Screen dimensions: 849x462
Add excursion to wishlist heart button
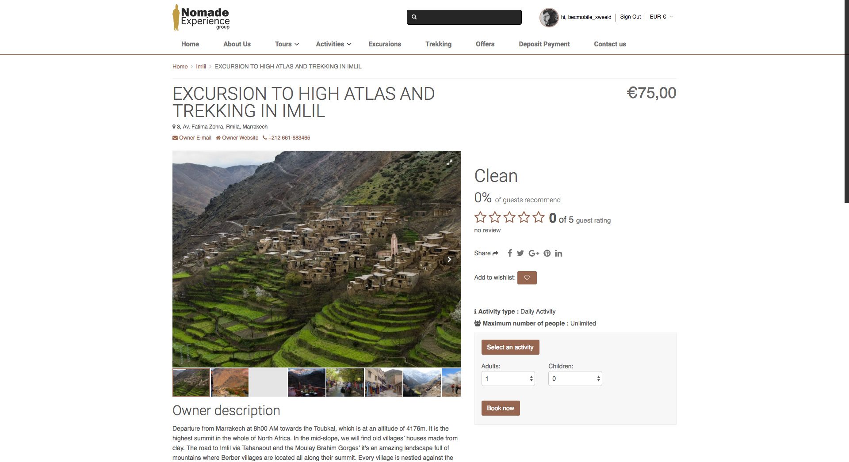(527, 278)
